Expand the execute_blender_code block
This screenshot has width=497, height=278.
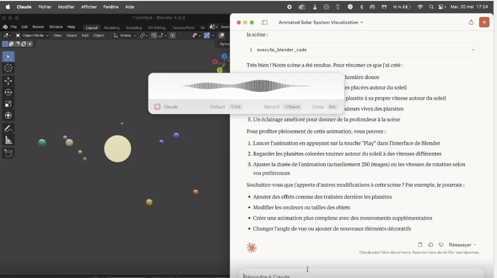473,50
